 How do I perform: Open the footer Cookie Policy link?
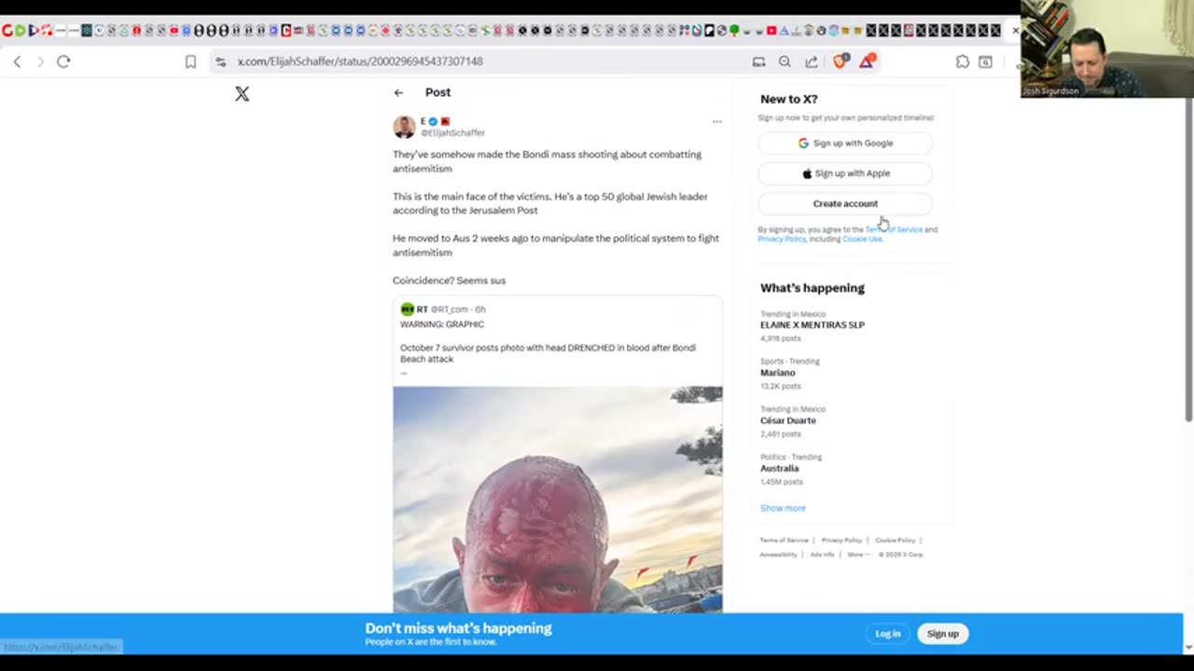coord(895,541)
